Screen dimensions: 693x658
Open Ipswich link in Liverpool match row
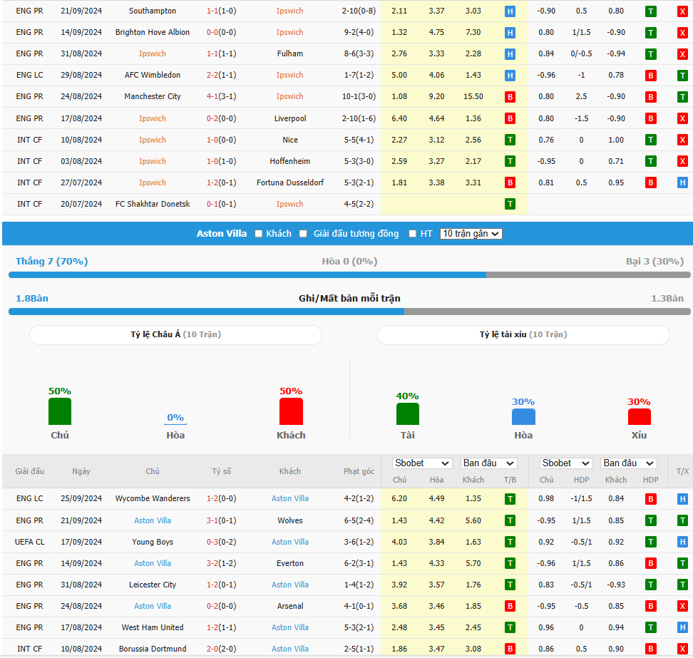click(153, 118)
